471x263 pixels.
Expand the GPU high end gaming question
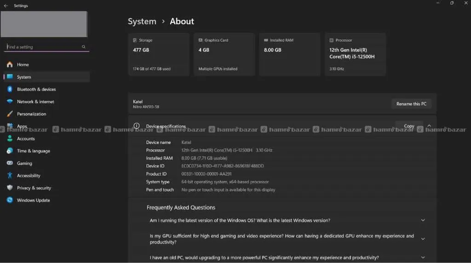pyautogui.click(x=423, y=239)
